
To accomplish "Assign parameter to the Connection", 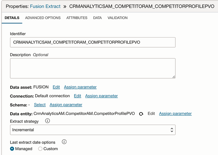I will click(x=102, y=96).
